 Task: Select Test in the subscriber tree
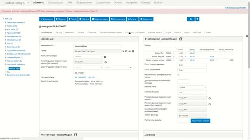click(x=9, y=72)
